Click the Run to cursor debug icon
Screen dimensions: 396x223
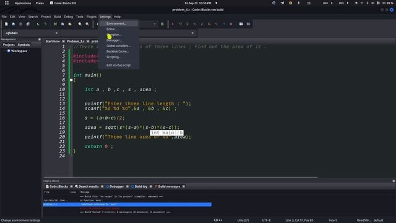[x=180, y=24]
